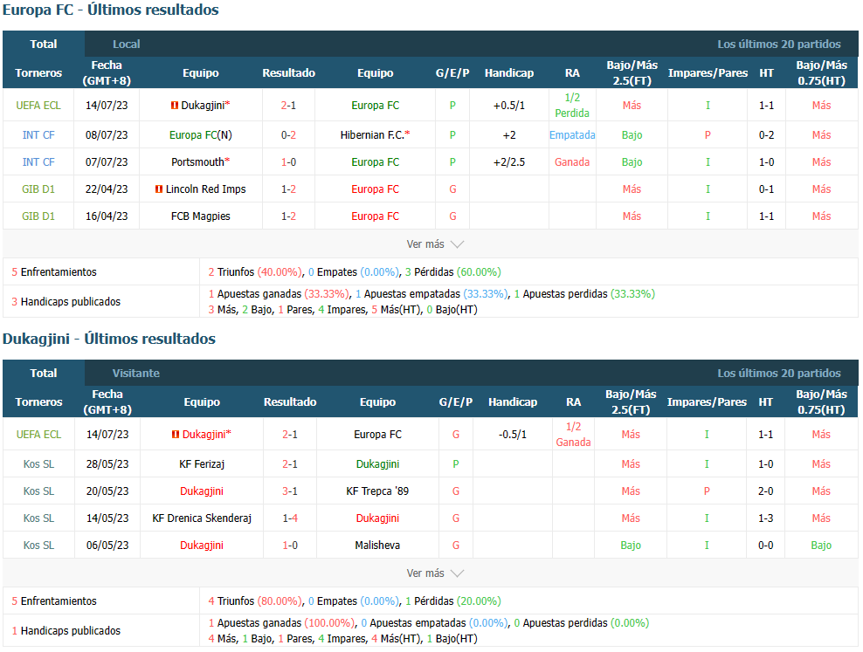Click date 22/04/23 in Europa FC table
The image size is (863, 652).
coord(107,189)
